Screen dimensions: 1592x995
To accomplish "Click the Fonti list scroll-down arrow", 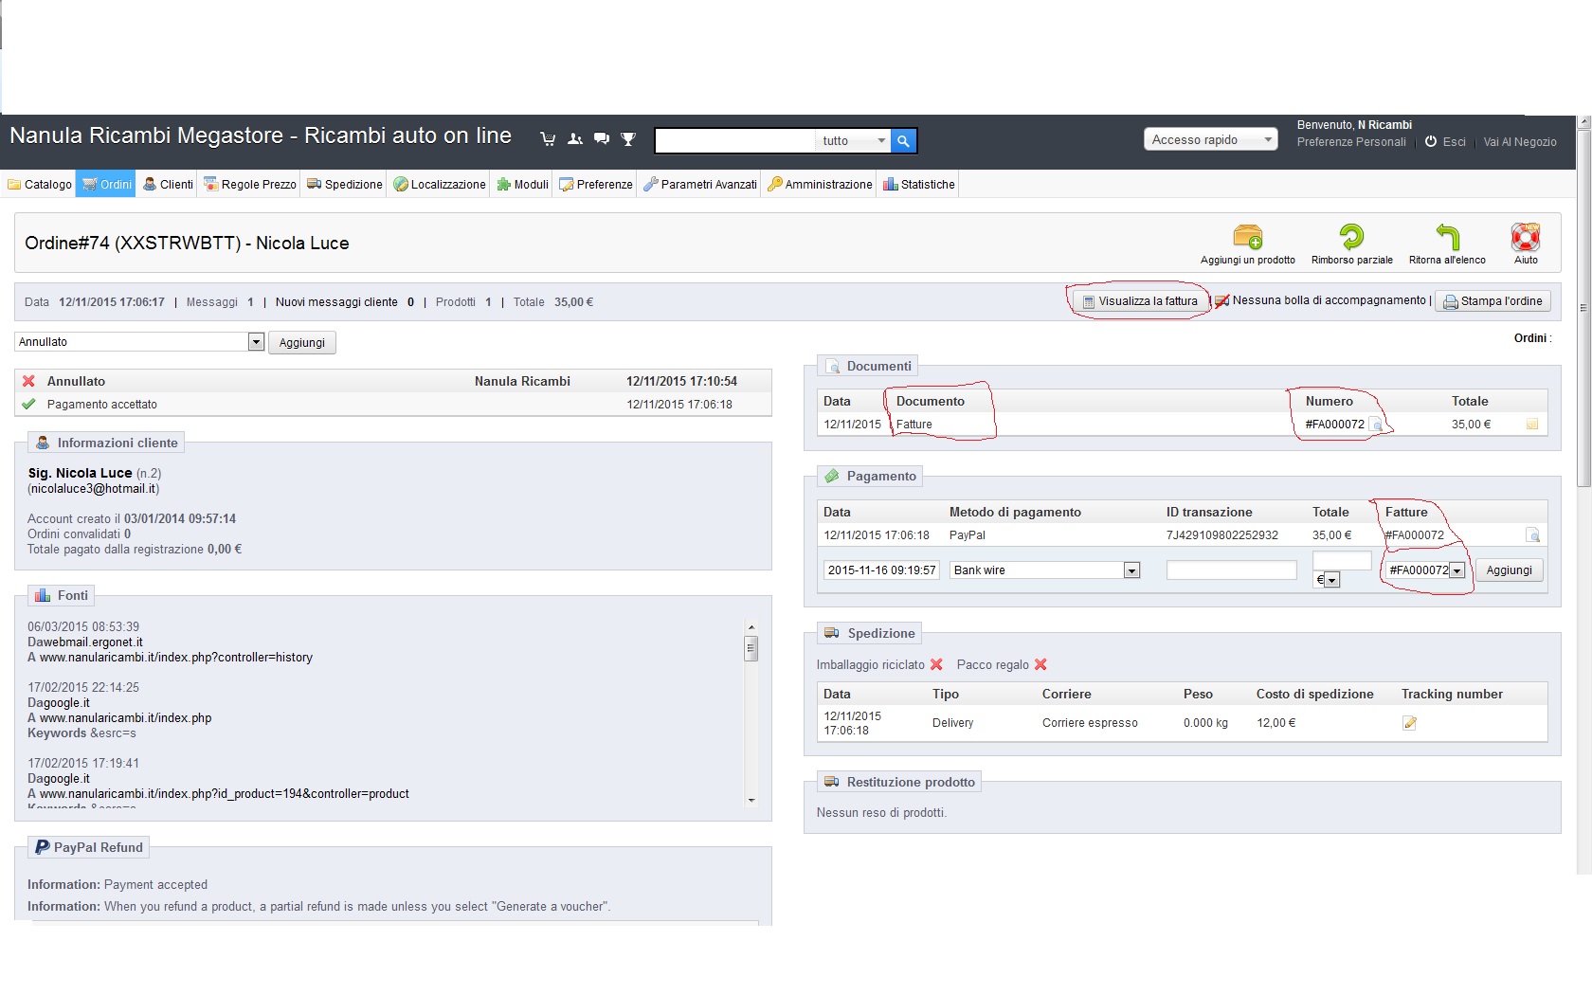I will pos(751,801).
